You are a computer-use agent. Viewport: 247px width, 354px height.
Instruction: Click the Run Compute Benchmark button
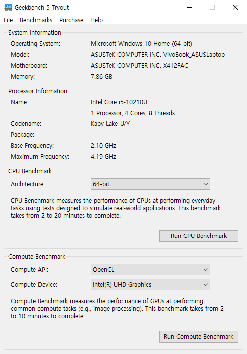pos(199,337)
